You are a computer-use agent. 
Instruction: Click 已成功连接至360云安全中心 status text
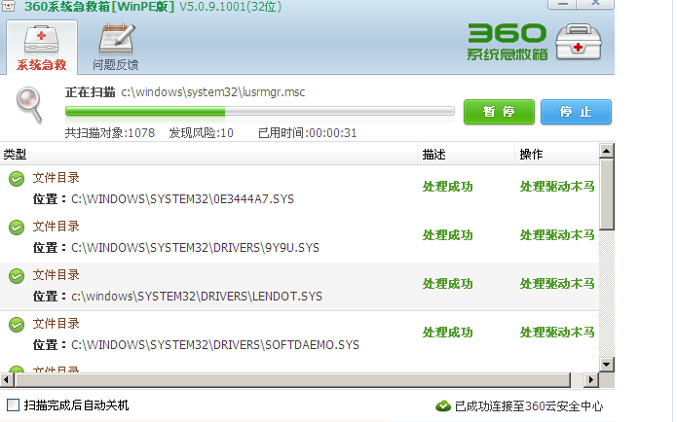(x=529, y=406)
